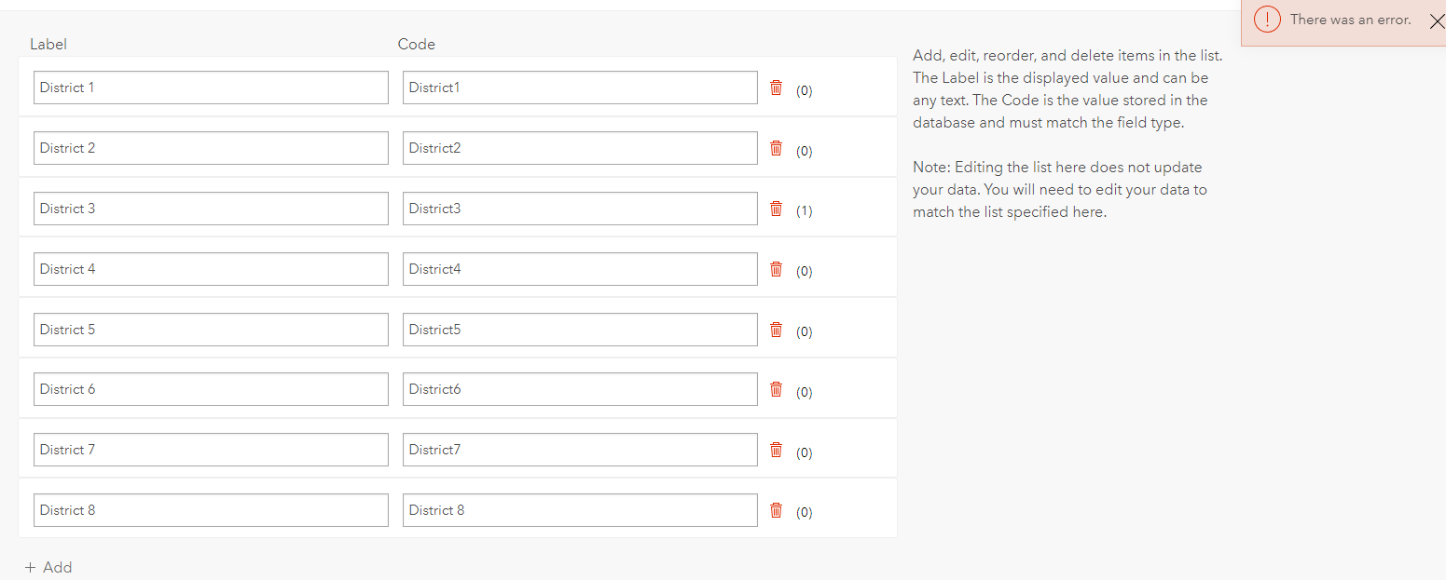The height and width of the screenshot is (580, 1446).
Task: Edit the District2 code value
Action: (x=580, y=148)
